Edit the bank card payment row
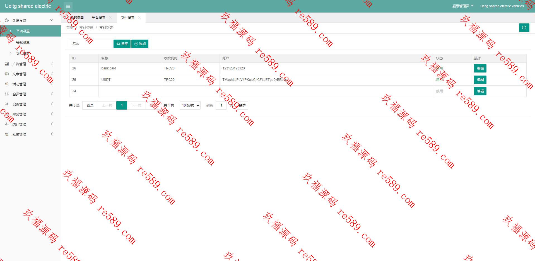The width and height of the screenshot is (535, 261). coord(480,68)
